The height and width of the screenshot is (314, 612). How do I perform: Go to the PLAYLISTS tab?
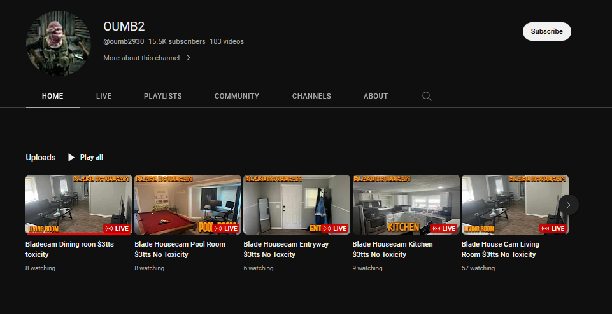coord(163,96)
